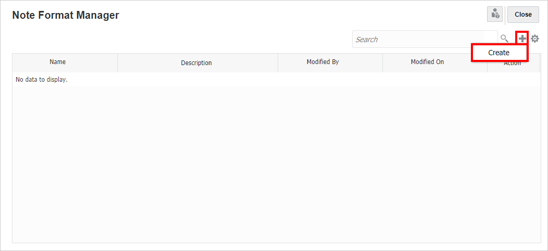Click the Modified On column header

tap(427, 62)
